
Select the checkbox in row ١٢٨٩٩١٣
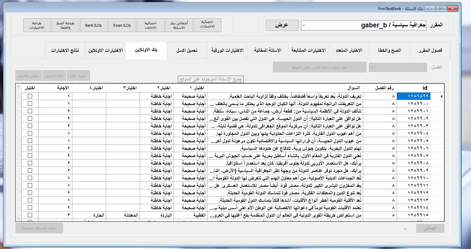30,200
